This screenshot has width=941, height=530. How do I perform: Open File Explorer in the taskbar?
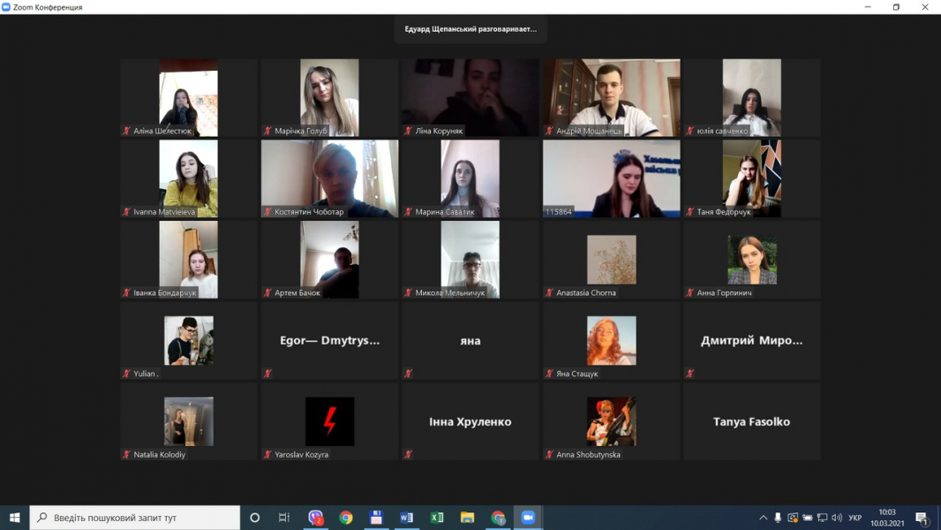pyautogui.click(x=467, y=518)
